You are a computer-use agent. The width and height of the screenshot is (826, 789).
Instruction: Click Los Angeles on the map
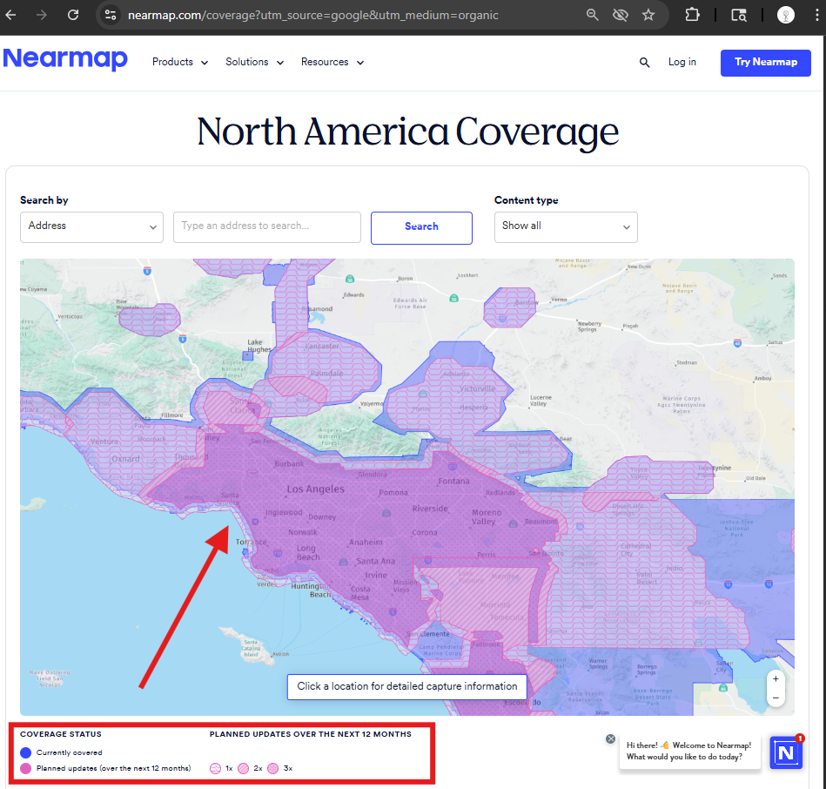click(316, 489)
